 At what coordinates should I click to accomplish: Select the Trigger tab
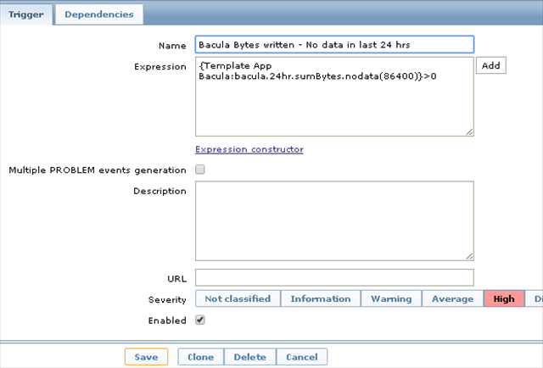point(27,14)
